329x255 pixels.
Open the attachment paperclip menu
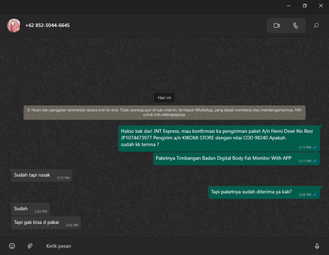[30, 246]
